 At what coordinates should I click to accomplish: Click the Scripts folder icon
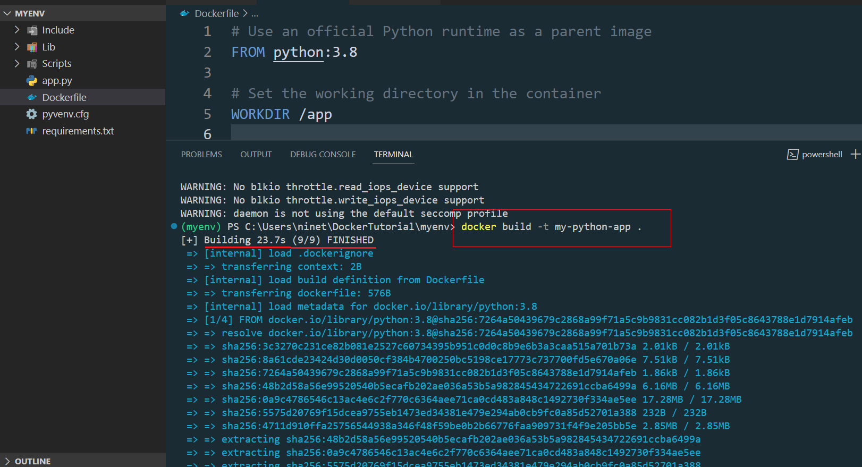[x=32, y=64]
